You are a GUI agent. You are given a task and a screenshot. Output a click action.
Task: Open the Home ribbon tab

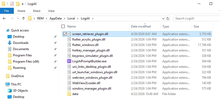pos(21,11)
